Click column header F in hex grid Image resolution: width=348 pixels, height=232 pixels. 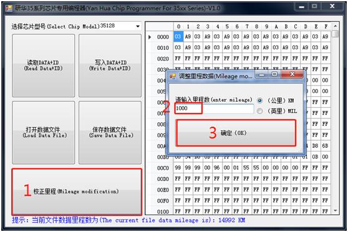326,27
